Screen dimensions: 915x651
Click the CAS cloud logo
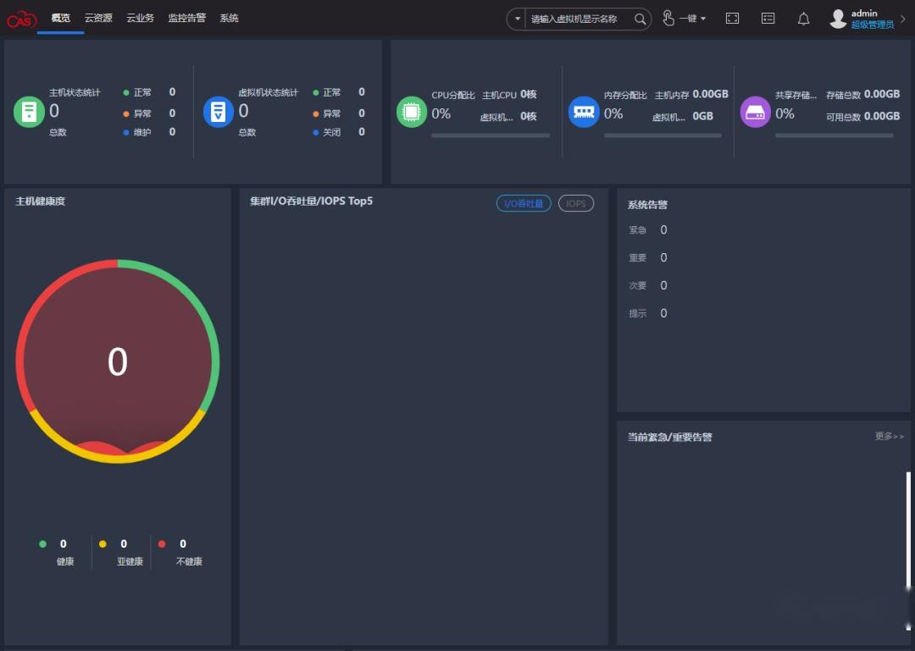[21, 19]
